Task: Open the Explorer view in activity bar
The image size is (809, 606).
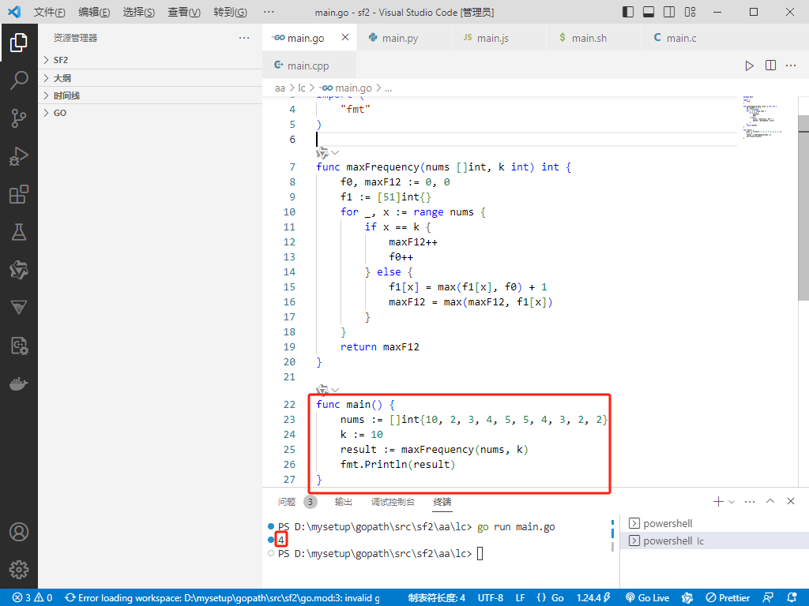Action: 19,43
